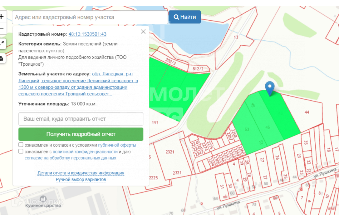Toggle fullscreen map view icon
The width and height of the screenshot is (339, 215).
2,43
